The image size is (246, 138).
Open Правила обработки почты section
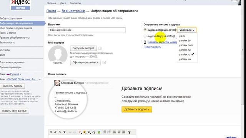[x=15, y=38]
